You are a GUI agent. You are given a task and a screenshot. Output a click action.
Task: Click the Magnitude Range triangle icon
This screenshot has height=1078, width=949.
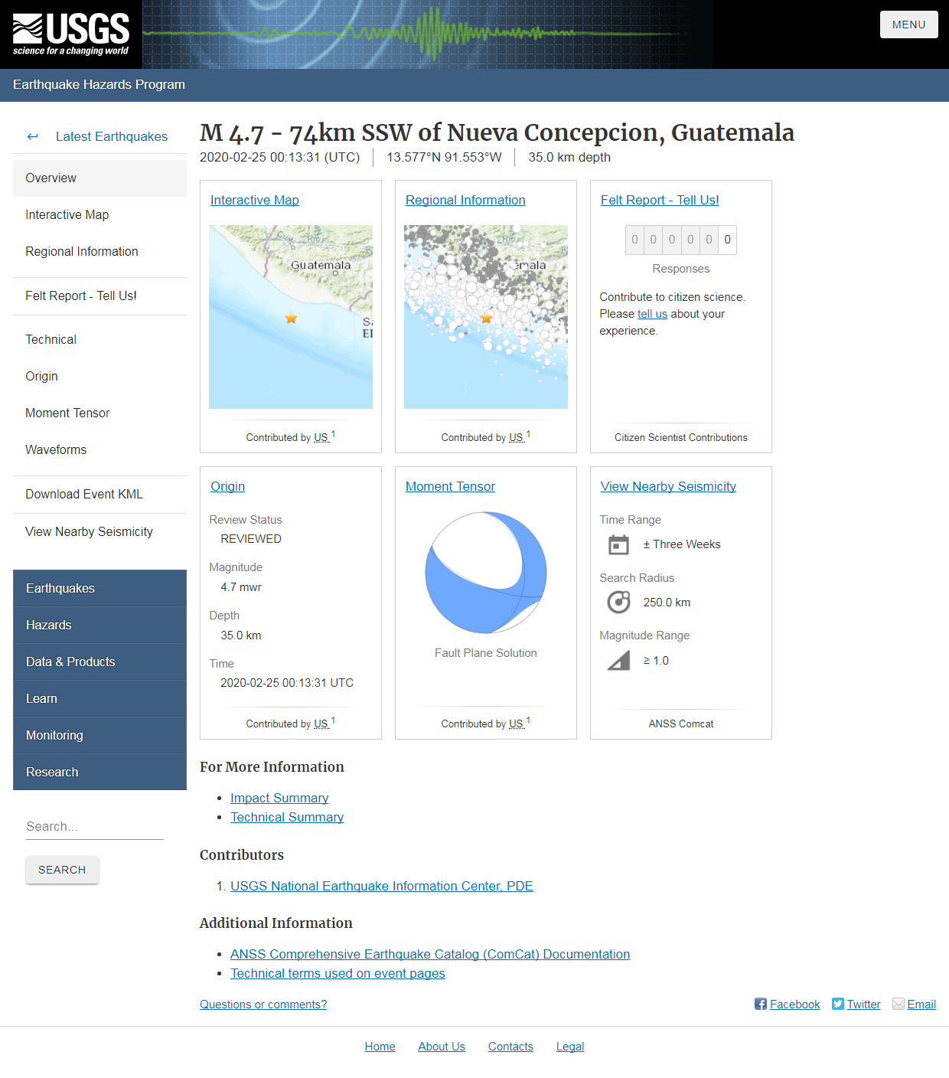pos(618,661)
